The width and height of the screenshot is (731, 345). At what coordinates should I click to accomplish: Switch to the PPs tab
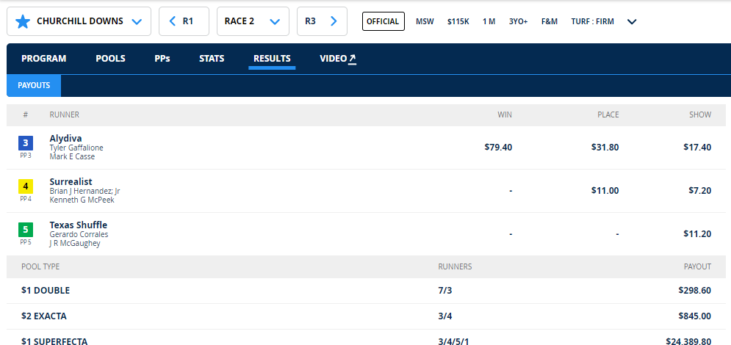[x=162, y=59]
